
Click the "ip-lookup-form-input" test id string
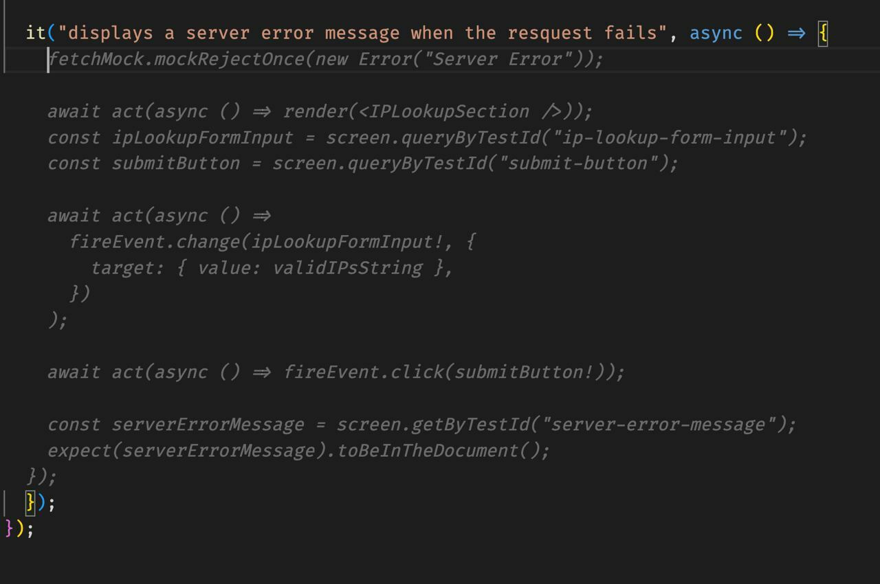(x=674, y=137)
